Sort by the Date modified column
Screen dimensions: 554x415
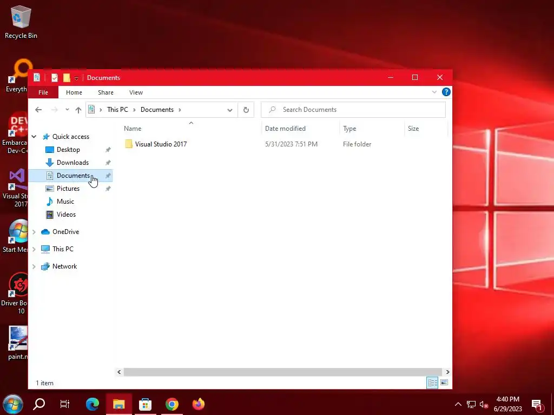click(x=301, y=129)
